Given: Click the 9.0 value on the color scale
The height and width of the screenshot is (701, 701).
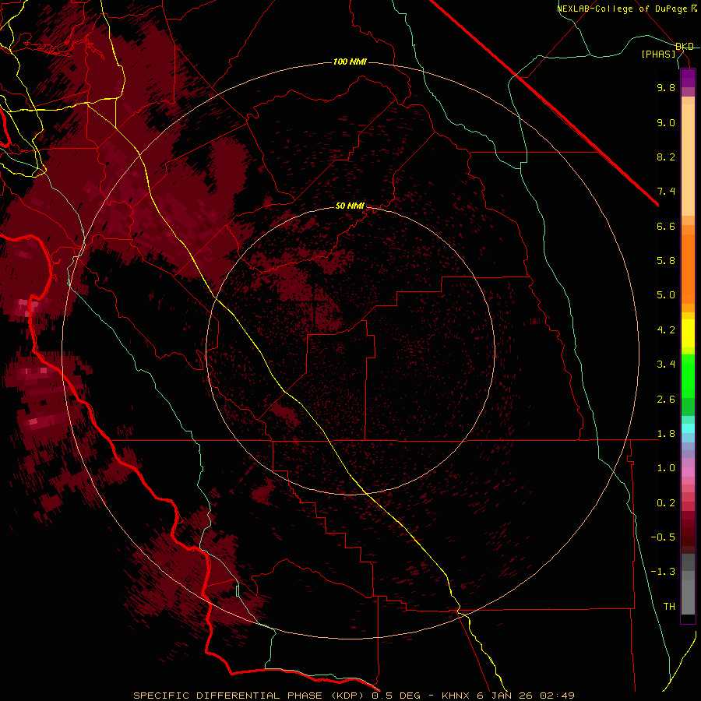Looking at the screenshot, I should tap(666, 122).
